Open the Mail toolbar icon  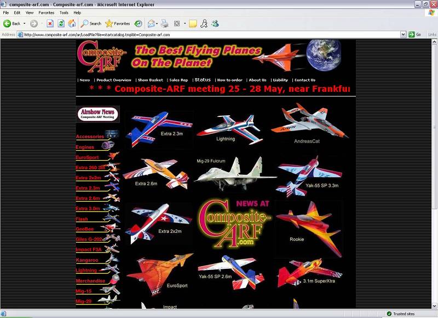(151, 23)
